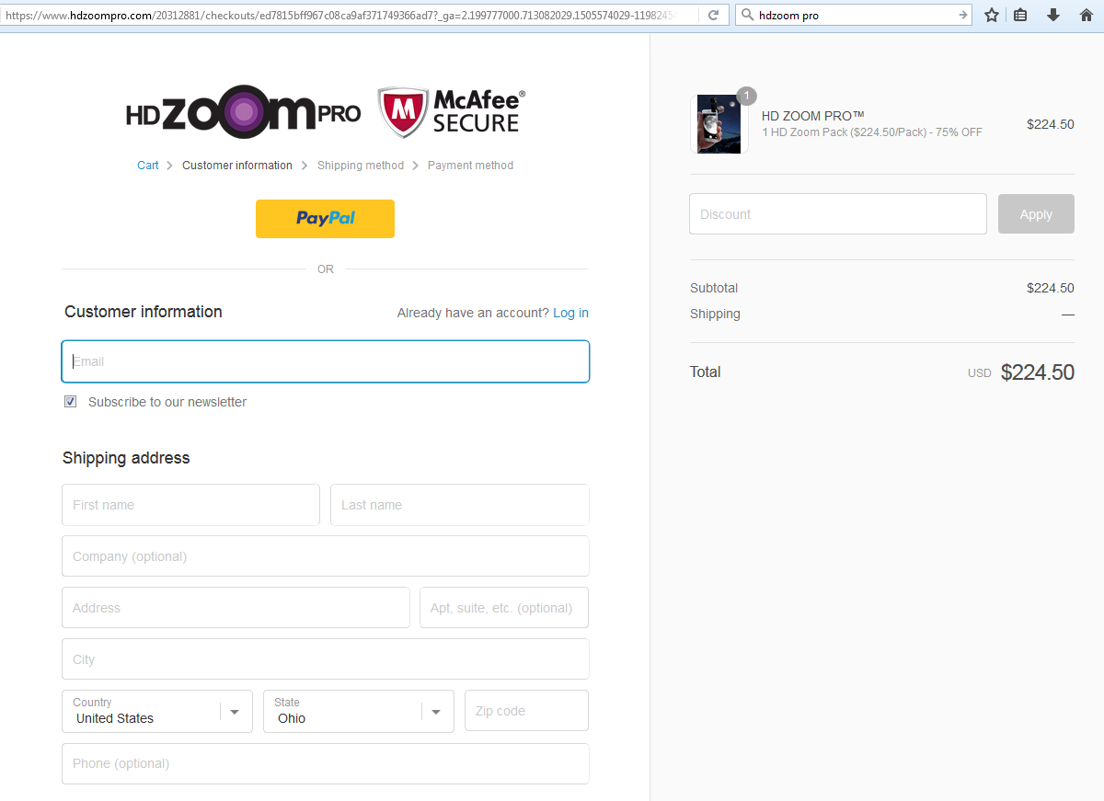1104x801 pixels.
Task: Select the Shipping method breadcrumb step
Action: pos(361,166)
